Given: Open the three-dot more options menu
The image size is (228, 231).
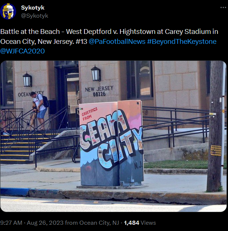Looking at the screenshot, I should click(223, 7).
